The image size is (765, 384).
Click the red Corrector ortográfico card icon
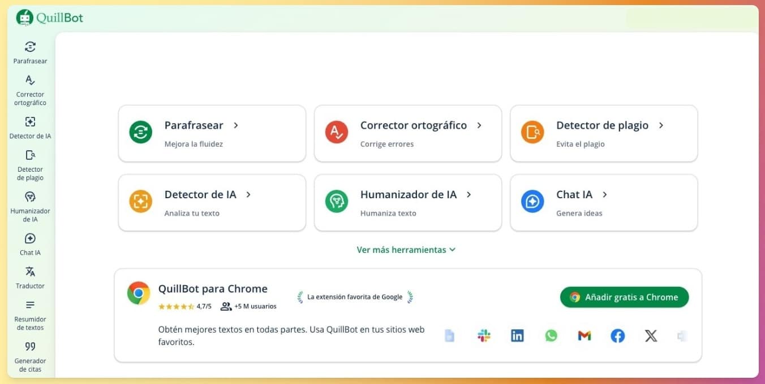[336, 133]
